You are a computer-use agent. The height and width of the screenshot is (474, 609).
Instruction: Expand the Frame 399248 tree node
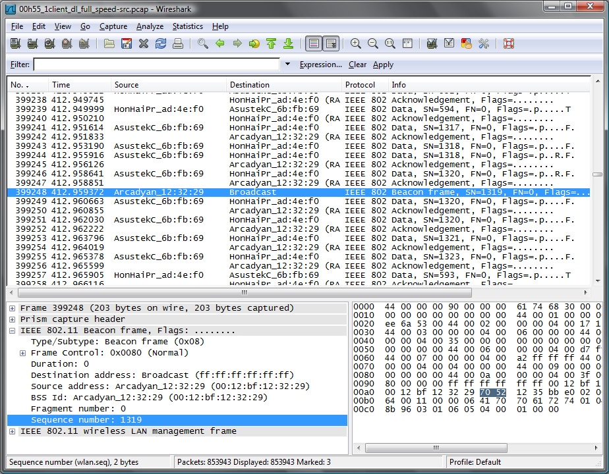click(x=13, y=308)
